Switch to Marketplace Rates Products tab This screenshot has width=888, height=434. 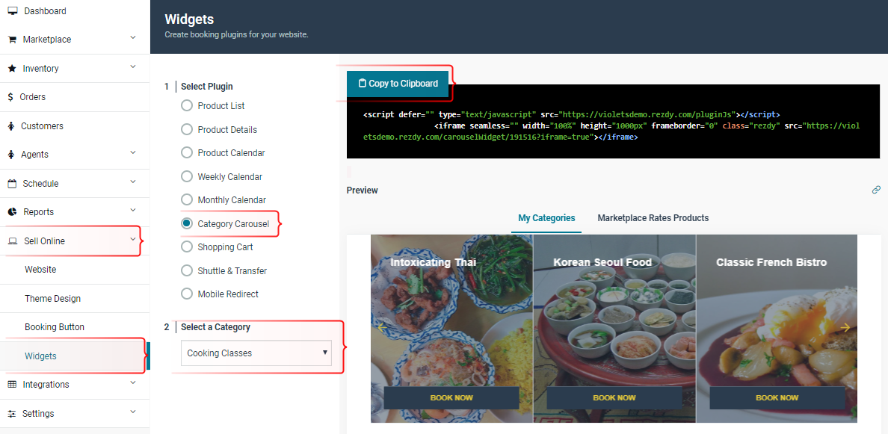[x=653, y=218]
